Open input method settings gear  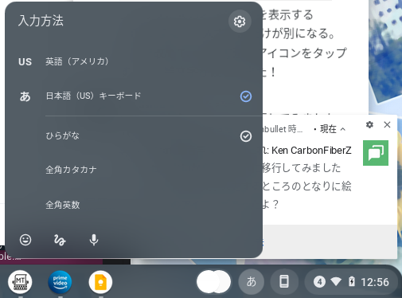(240, 22)
